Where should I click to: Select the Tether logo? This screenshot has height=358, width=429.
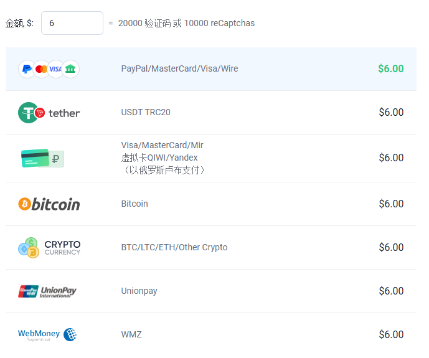point(49,113)
